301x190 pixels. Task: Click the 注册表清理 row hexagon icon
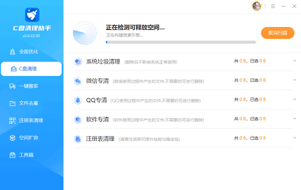coord(78,139)
